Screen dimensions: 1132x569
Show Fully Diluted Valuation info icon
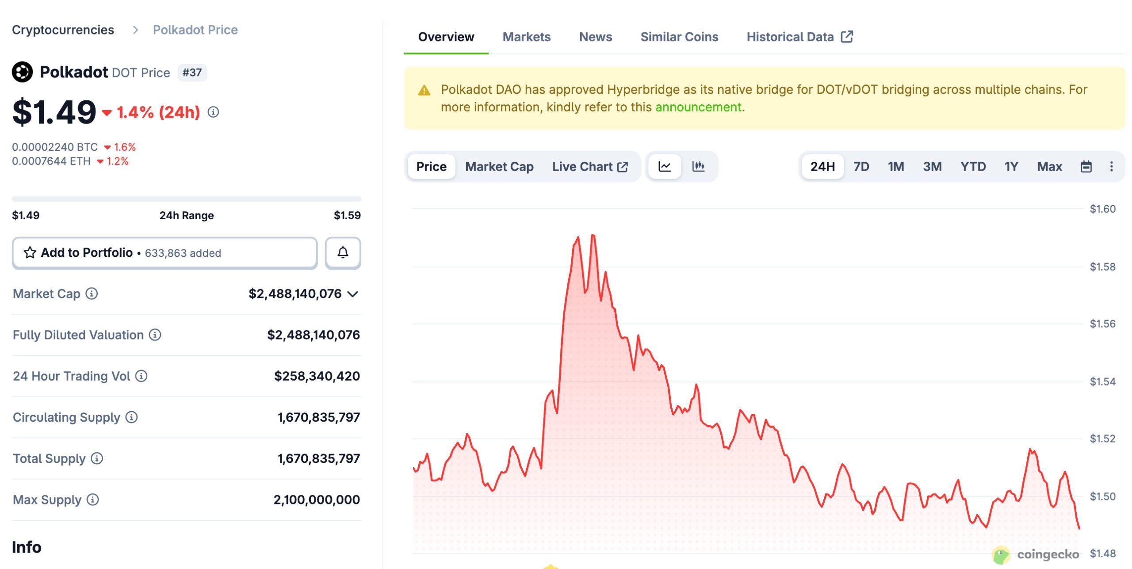155,335
